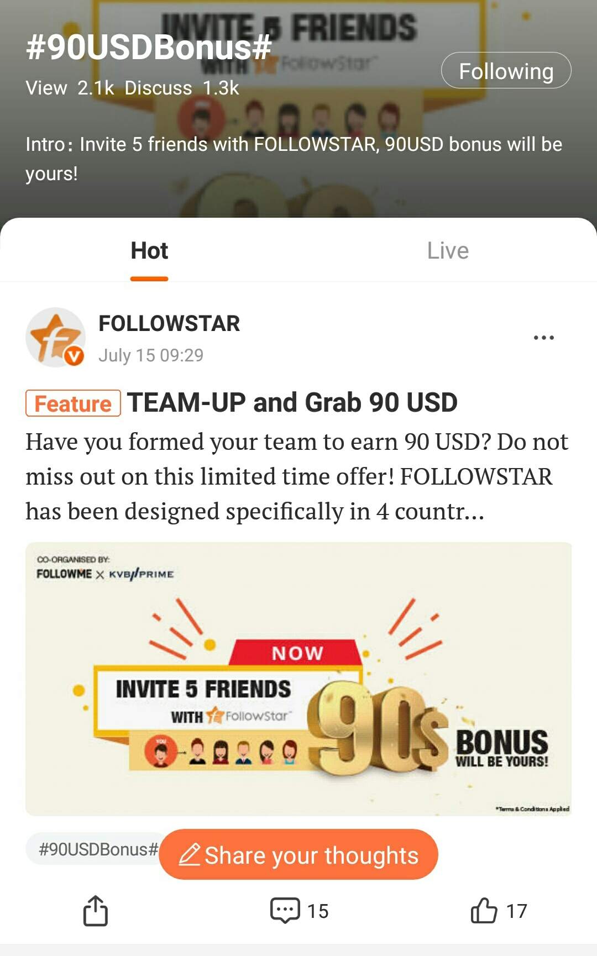This screenshot has width=597, height=956.
Task: Tap the pencil icon on Share button
Action: [189, 854]
